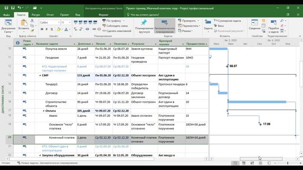Click the Save icon in quick access toolbar

click(6, 8)
